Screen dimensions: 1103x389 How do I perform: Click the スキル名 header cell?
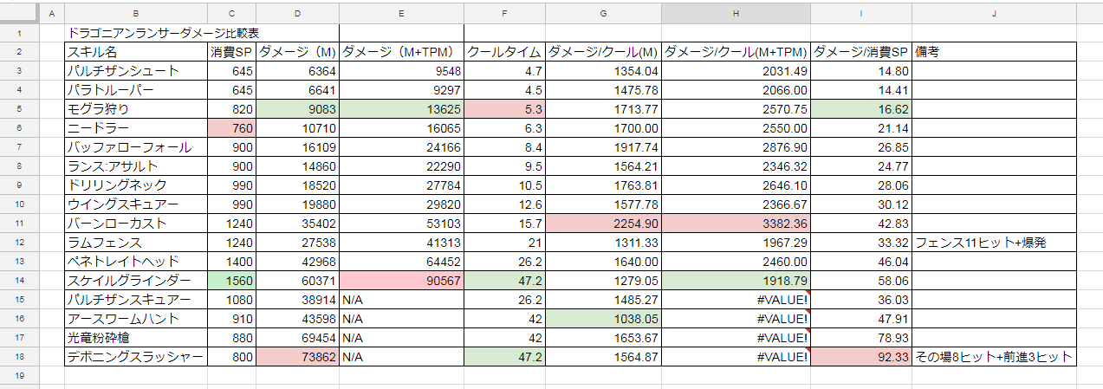(x=136, y=52)
